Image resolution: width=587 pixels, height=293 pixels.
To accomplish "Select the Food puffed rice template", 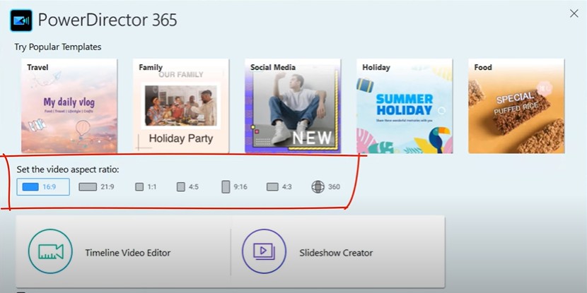I will pos(516,106).
